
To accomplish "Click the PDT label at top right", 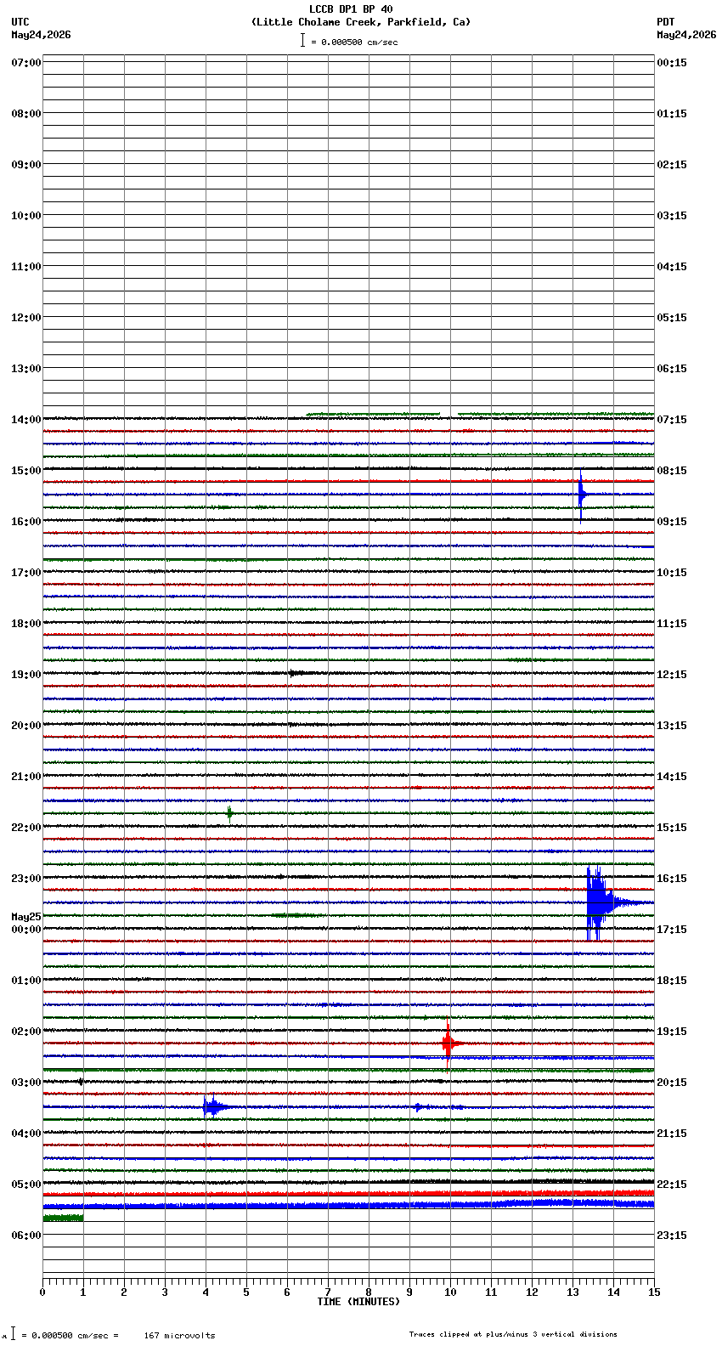I will (665, 22).
